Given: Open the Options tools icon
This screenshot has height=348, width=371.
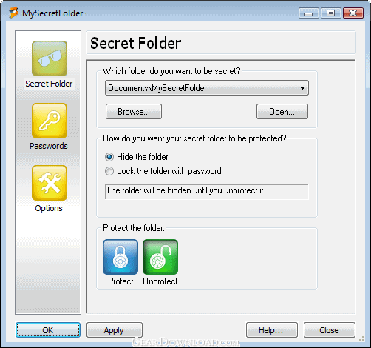Looking at the screenshot, I should (x=50, y=183).
